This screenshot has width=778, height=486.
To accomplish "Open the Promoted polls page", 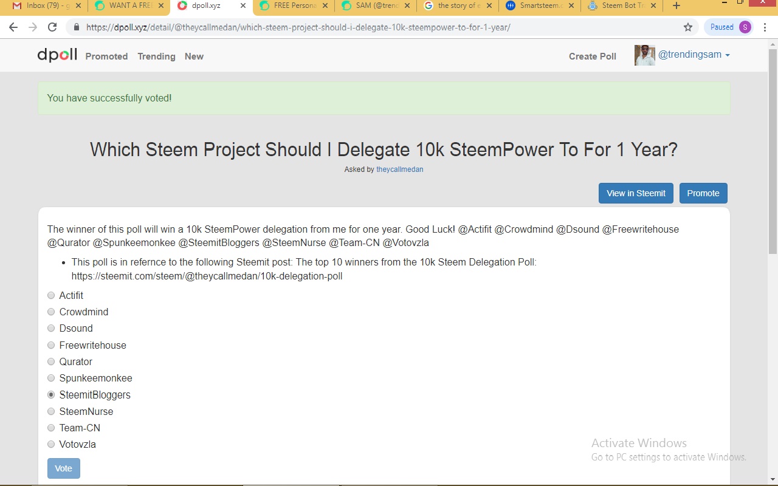I will point(106,56).
